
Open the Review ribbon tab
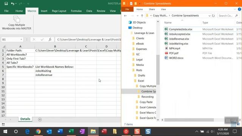coord(101,11)
